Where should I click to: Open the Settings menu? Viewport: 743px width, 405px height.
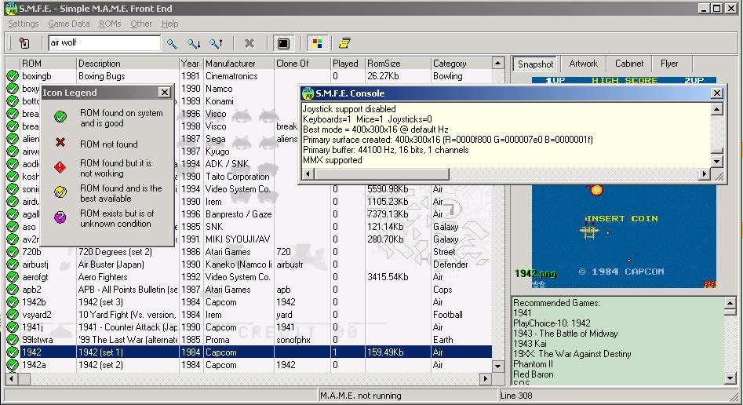[24, 24]
